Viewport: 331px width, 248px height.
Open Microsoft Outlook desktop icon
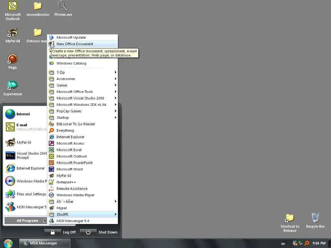point(13,11)
